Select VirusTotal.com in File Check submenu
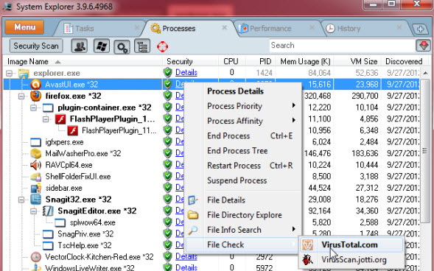 coord(351,244)
